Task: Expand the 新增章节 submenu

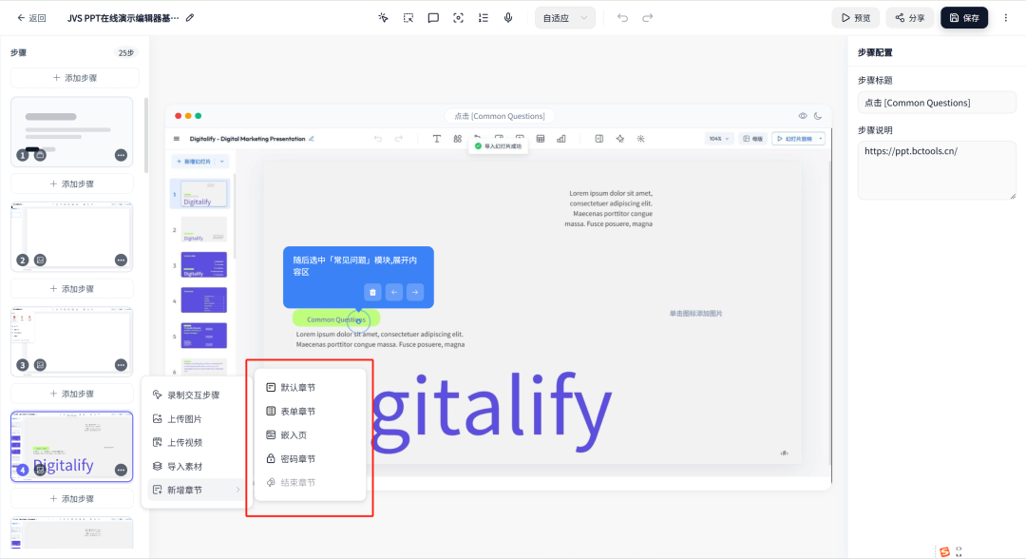Action: (196, 490)
